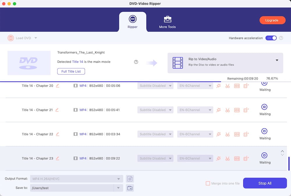Open the compress video icon for Chapter 21
This screenshot has width=291, height=196.
[x=246, y=110]
